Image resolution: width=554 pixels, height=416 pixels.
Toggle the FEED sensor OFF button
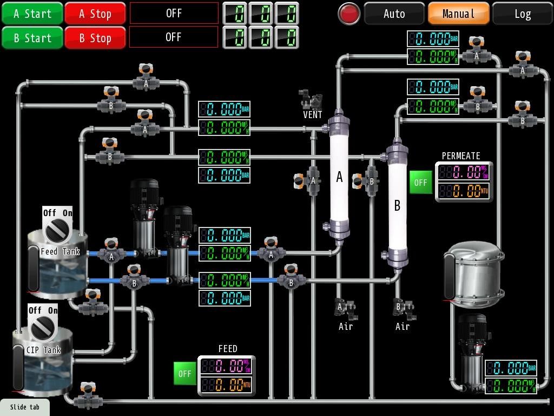(185, 374)
